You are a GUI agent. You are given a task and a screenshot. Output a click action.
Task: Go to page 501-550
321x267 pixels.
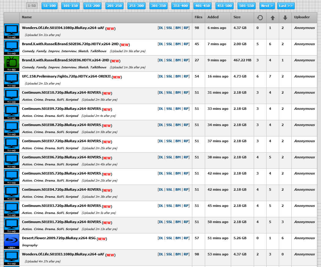(x=246, y=6)
